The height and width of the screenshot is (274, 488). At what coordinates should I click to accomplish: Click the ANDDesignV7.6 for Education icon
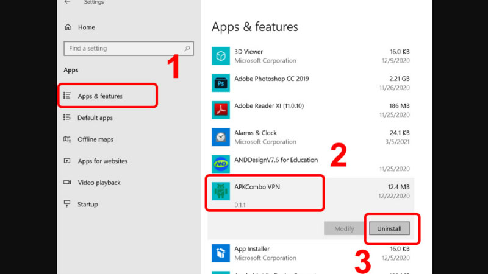(x=220, y=164)
